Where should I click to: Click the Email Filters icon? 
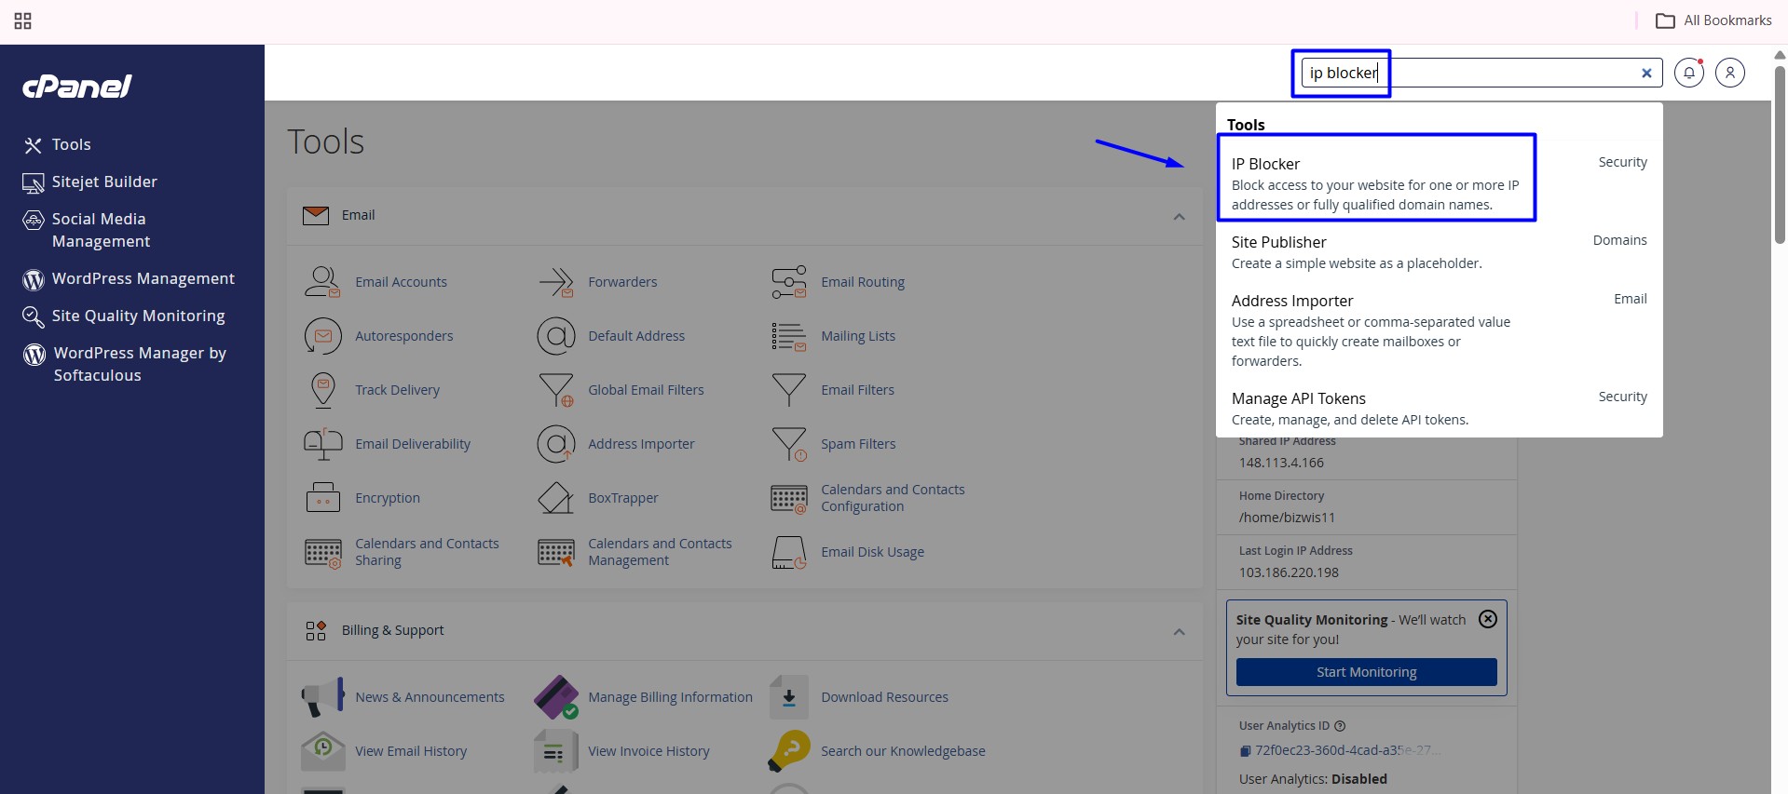pyautogui.click(x=788, y=390)
